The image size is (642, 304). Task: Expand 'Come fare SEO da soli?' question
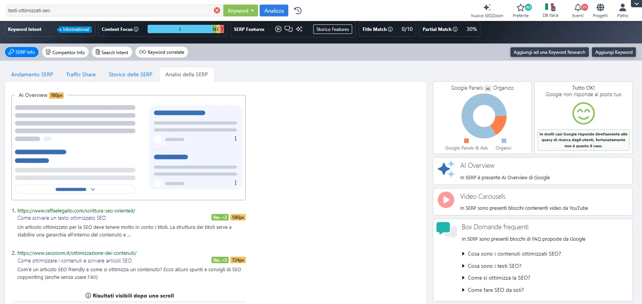[495, 290]
